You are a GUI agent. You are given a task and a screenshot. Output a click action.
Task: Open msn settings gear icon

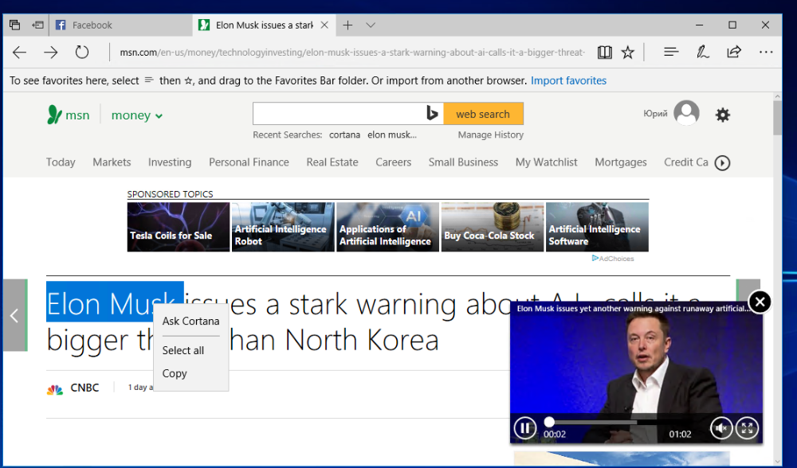click(x=722, y=115)
